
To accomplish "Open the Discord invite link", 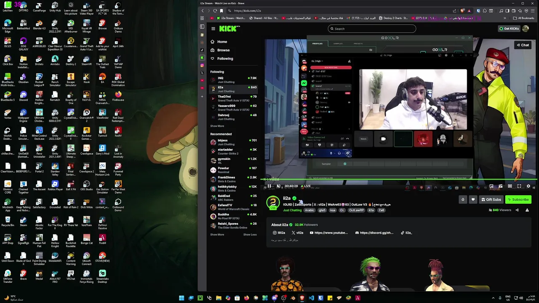I will 374,233.
